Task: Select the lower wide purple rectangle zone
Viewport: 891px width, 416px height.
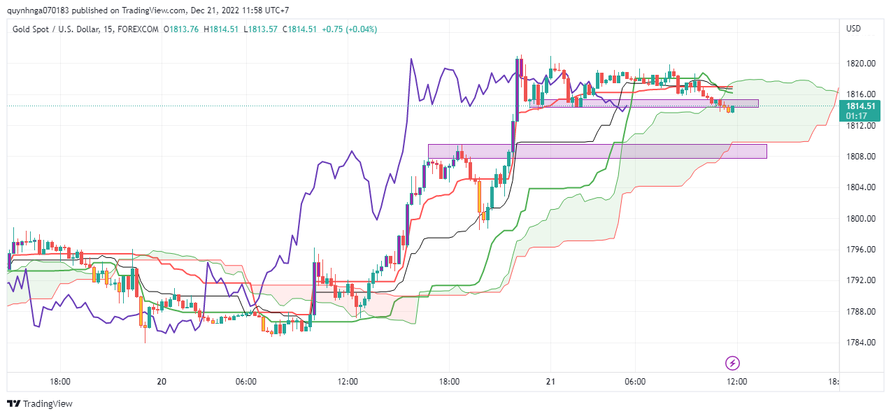Action: (x=597, y=151)
